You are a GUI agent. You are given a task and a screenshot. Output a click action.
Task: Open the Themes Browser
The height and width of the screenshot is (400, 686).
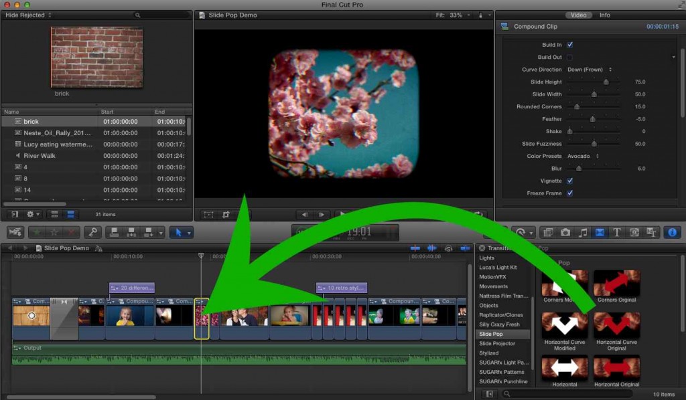(651, 232)
